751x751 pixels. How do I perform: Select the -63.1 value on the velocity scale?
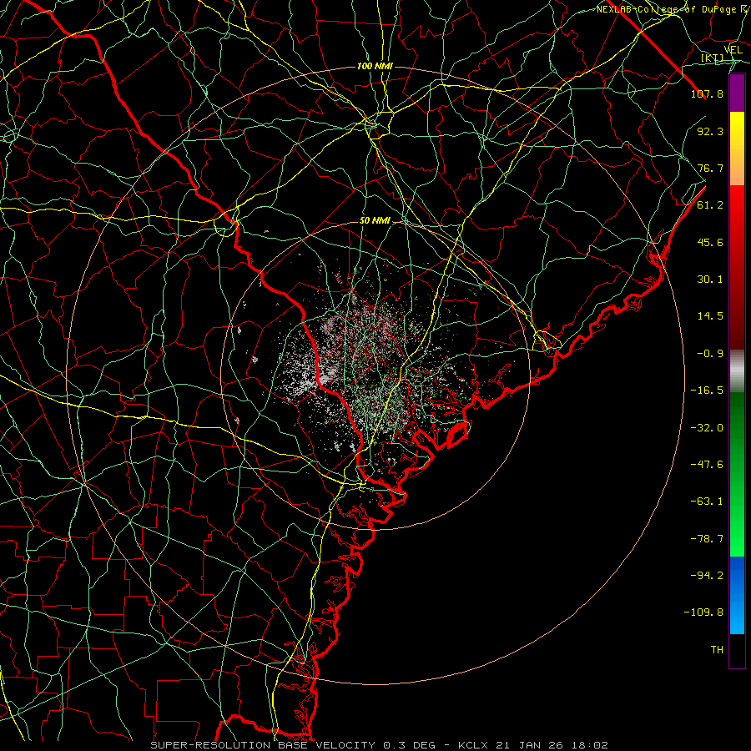(707, 502)
